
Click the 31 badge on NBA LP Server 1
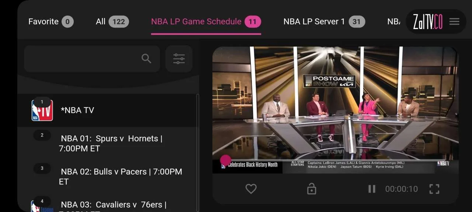pos(357,22)
